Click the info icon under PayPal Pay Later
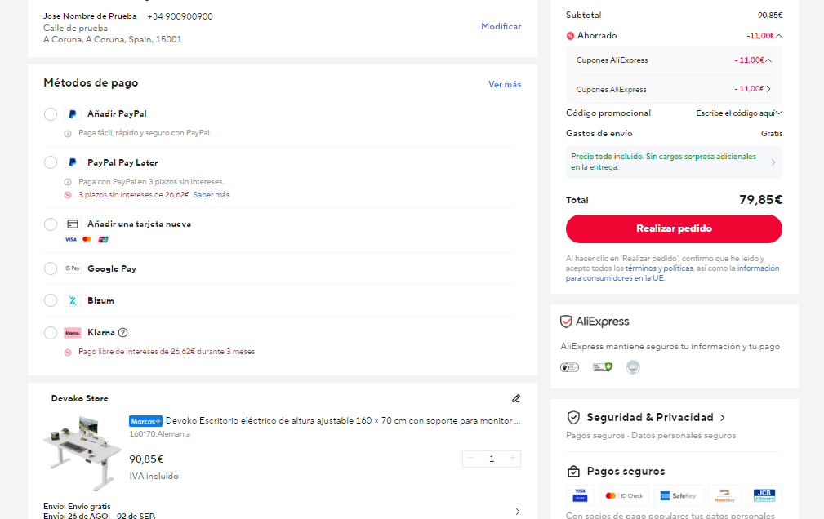824x519 pixels. (x=68, y=182)
